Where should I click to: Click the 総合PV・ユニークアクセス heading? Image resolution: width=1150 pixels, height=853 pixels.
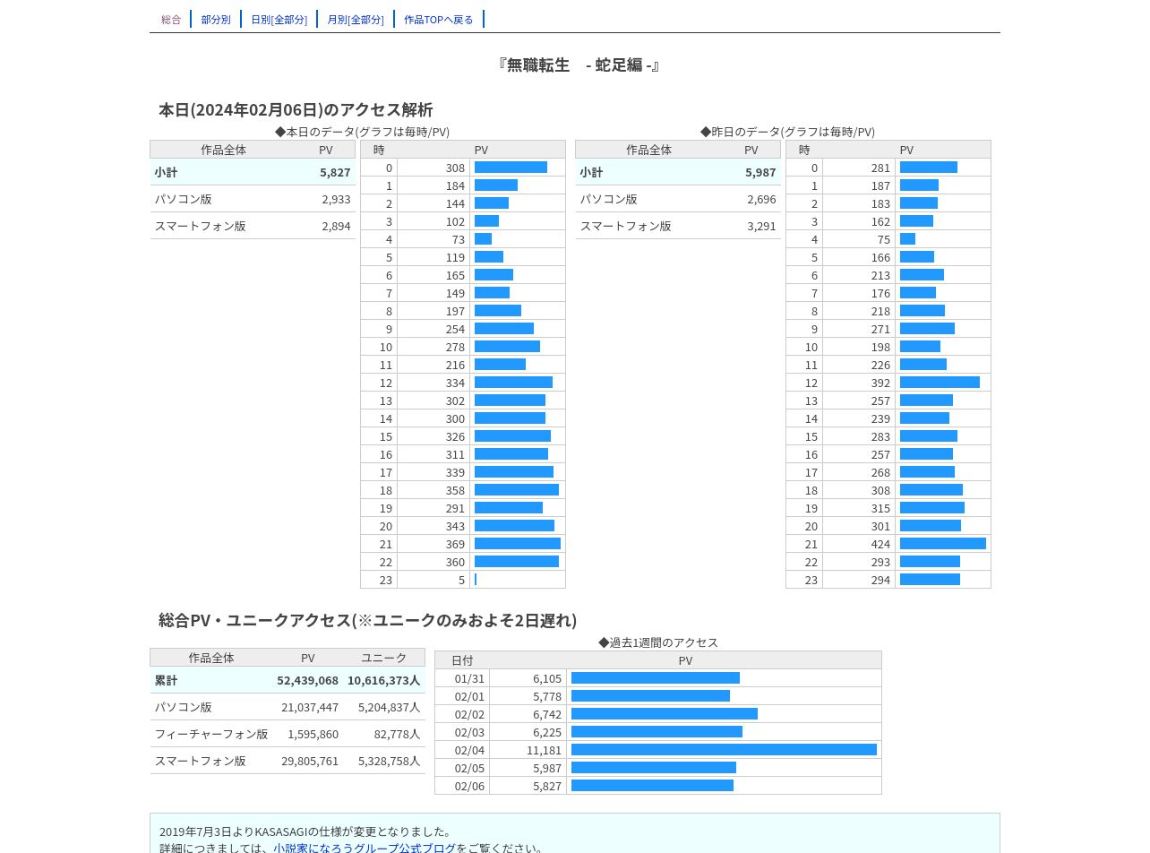(367, 620)
